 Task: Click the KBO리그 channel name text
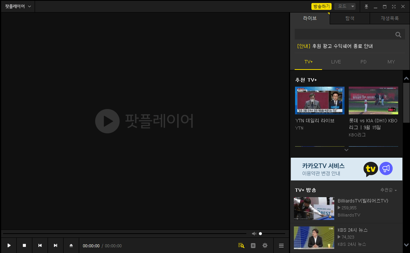[x=357, y=135]
